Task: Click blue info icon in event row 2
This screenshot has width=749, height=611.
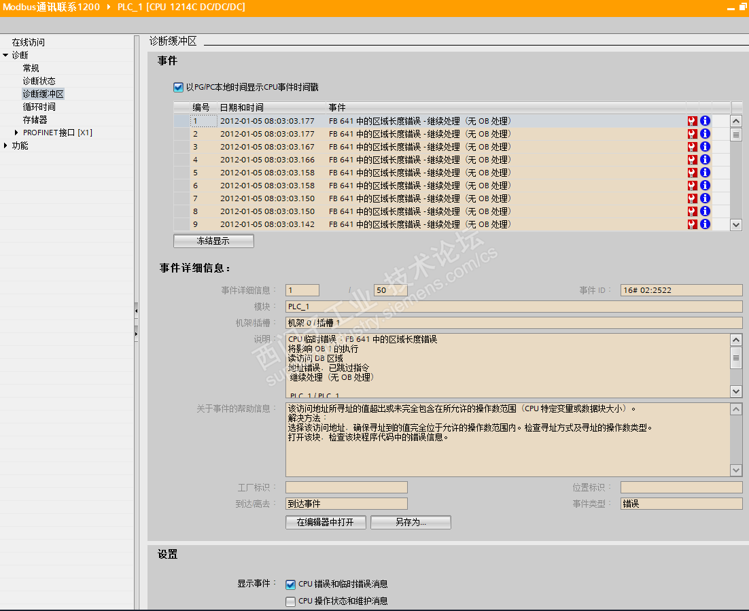Action: coord(705,135)
